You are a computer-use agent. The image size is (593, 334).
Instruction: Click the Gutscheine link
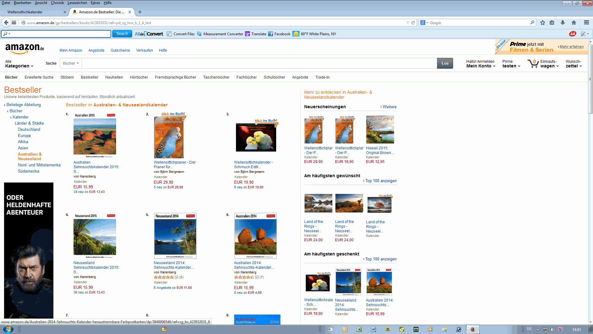120,50
